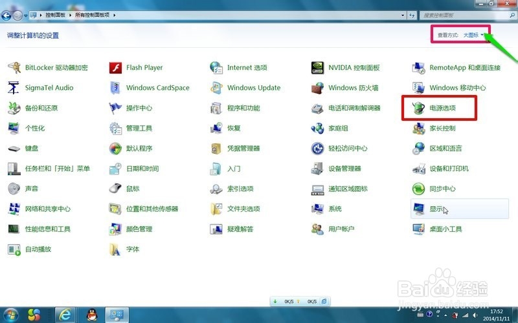Open NVIDIA 控制面板 icon
Screen dimensions: 518x323
click(317, 68)
